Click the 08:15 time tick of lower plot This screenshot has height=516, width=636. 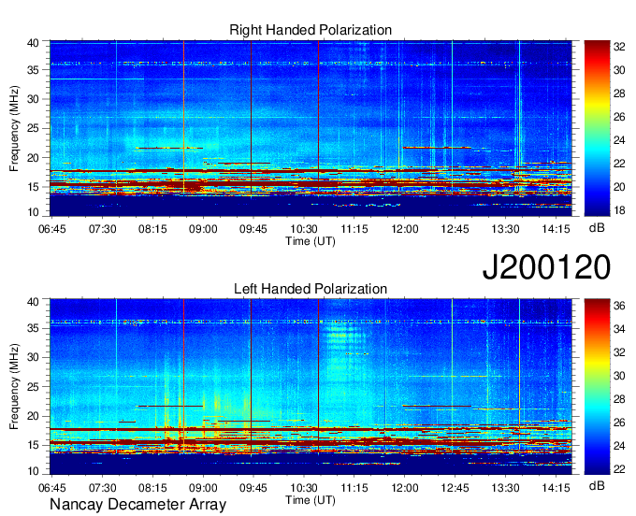tap(152, 488)
